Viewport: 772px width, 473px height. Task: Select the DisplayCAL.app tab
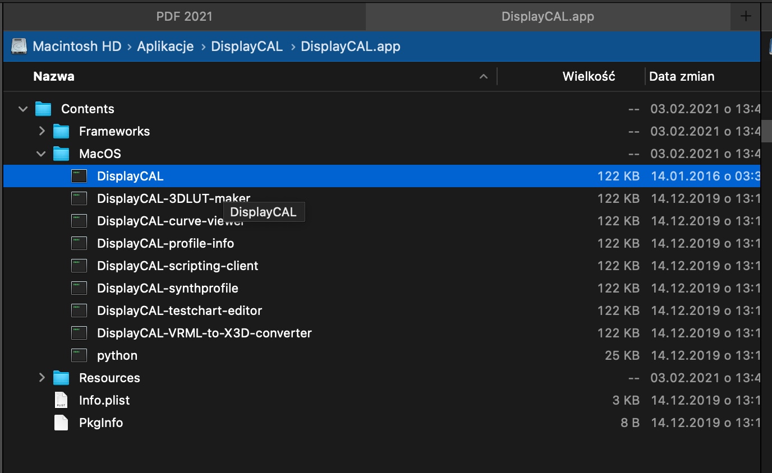(x=548, y=16)
